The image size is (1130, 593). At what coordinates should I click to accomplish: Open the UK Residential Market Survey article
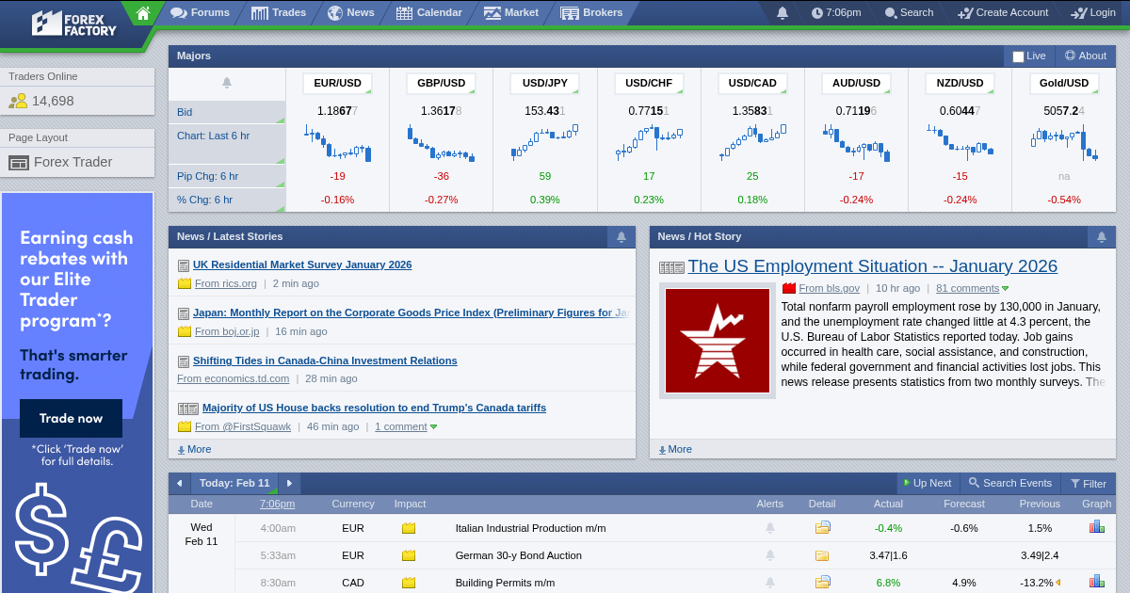302,264
